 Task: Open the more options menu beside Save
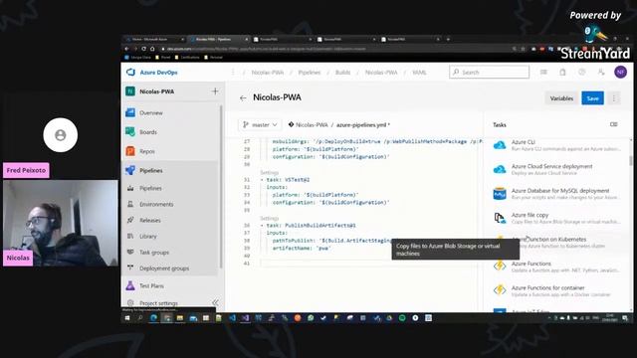[614, 98]
